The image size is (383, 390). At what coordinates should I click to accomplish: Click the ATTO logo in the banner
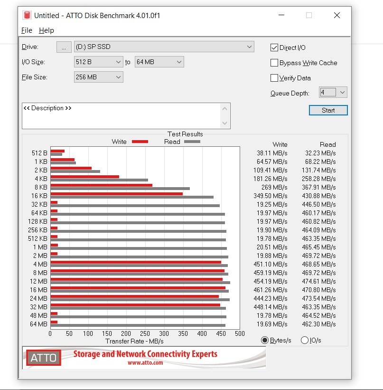pos(44,358)
